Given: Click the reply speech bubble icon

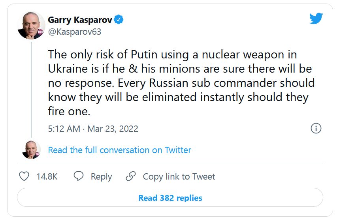Looking at the screenshot, I should coord(79,176).
